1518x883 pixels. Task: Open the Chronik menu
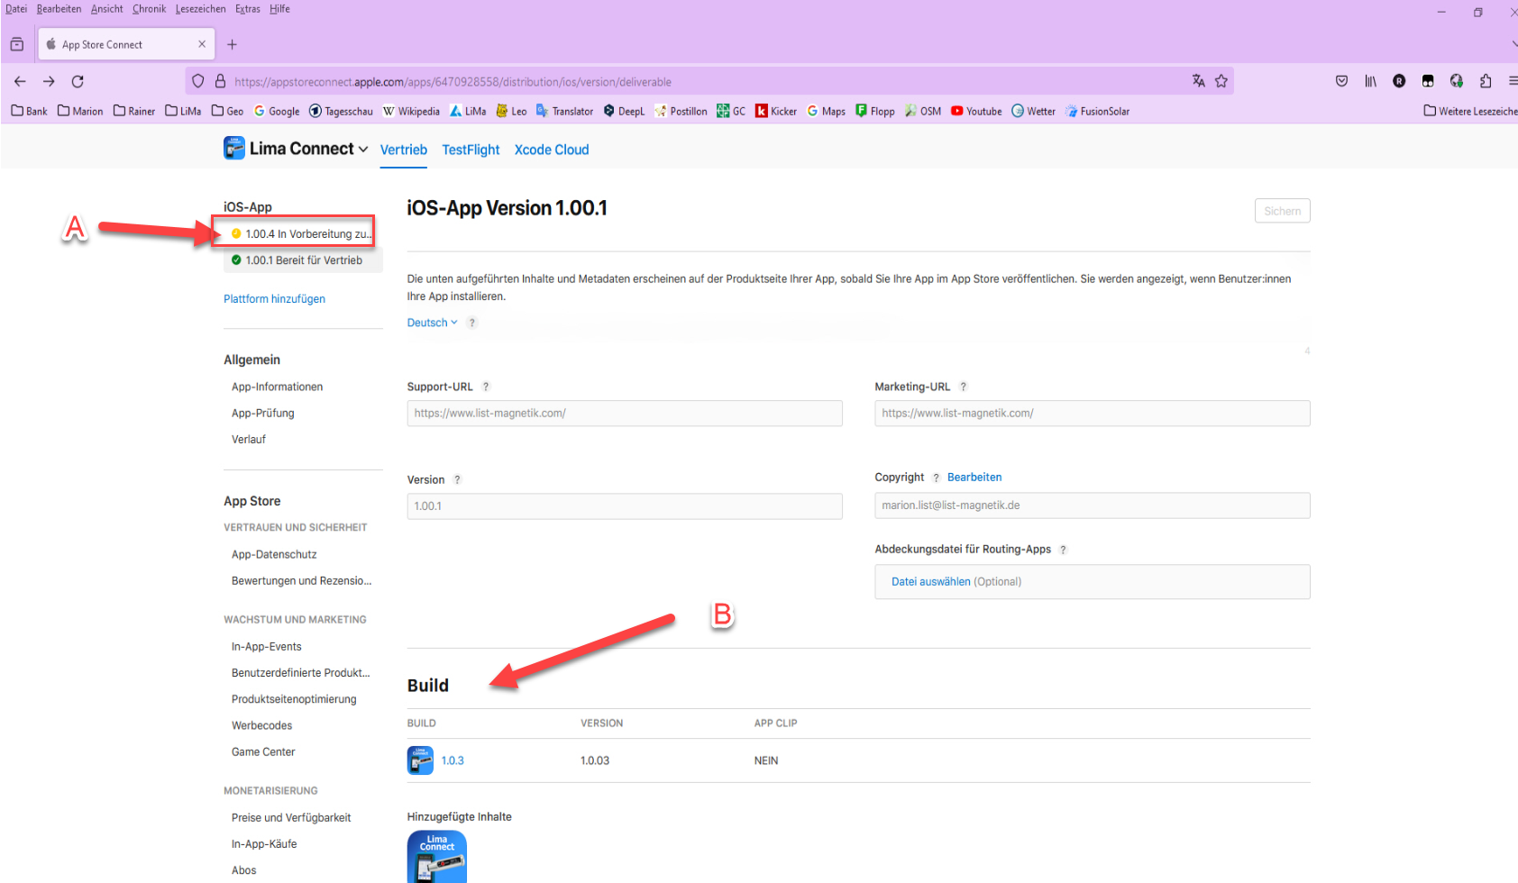(x=149, y=9)
